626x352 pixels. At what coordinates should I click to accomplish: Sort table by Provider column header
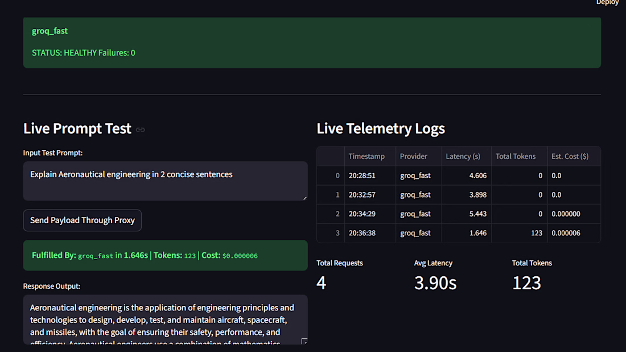(x=418, y=156)
